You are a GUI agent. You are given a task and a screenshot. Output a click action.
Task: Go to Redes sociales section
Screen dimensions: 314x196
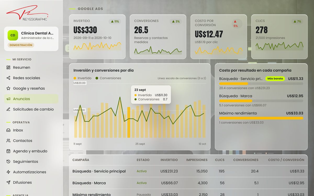point(31,78)
